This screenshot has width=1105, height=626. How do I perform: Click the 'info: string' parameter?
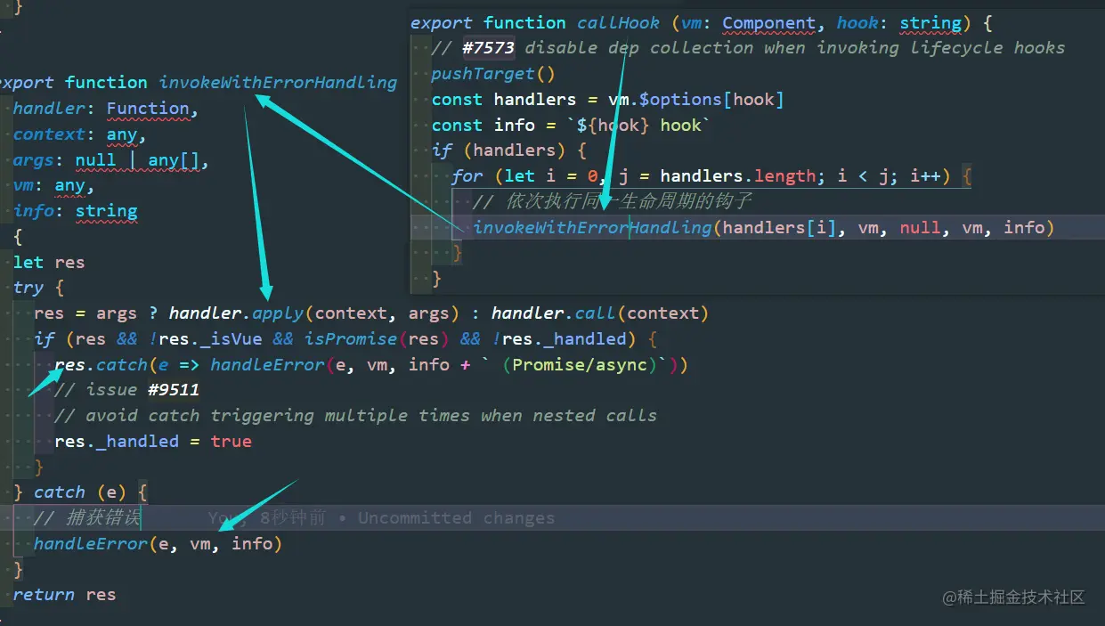click(x=76, y=212)
